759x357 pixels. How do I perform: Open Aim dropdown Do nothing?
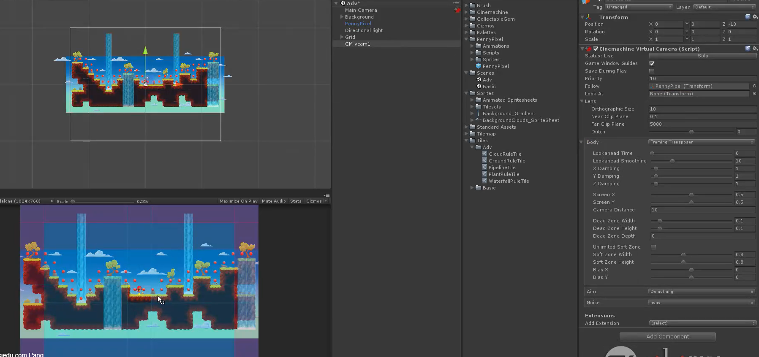pos(702,292)
